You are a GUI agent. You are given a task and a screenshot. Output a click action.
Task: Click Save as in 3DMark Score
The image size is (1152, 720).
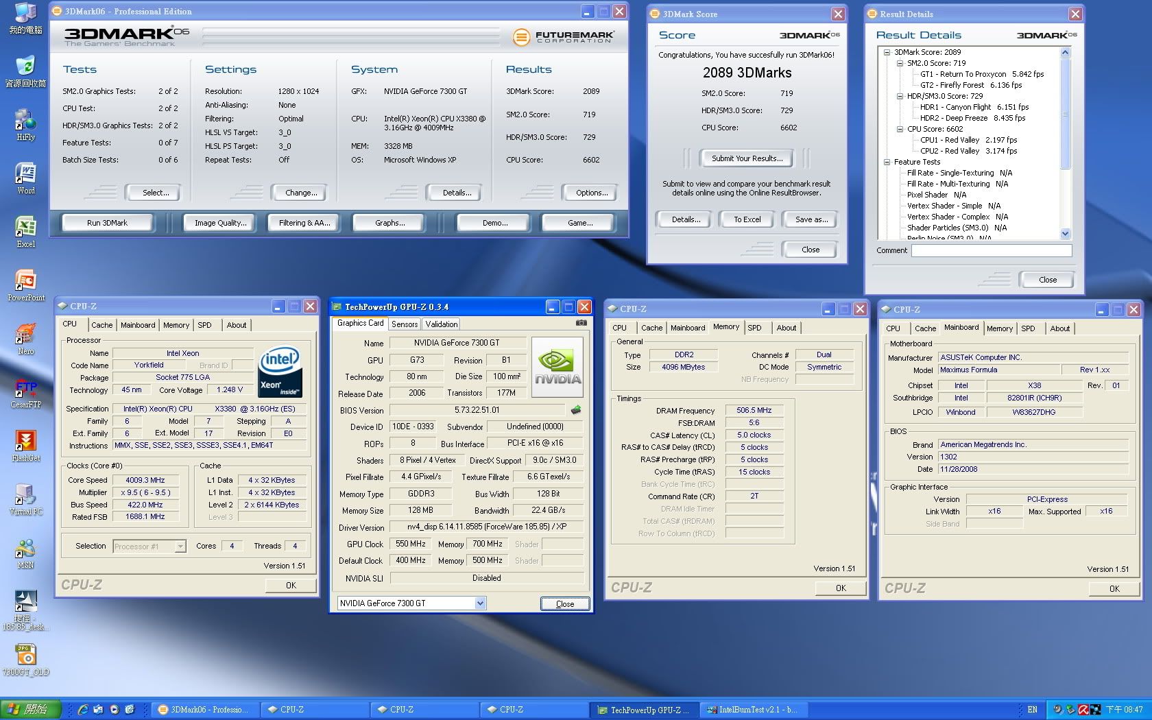pos(811,219)
